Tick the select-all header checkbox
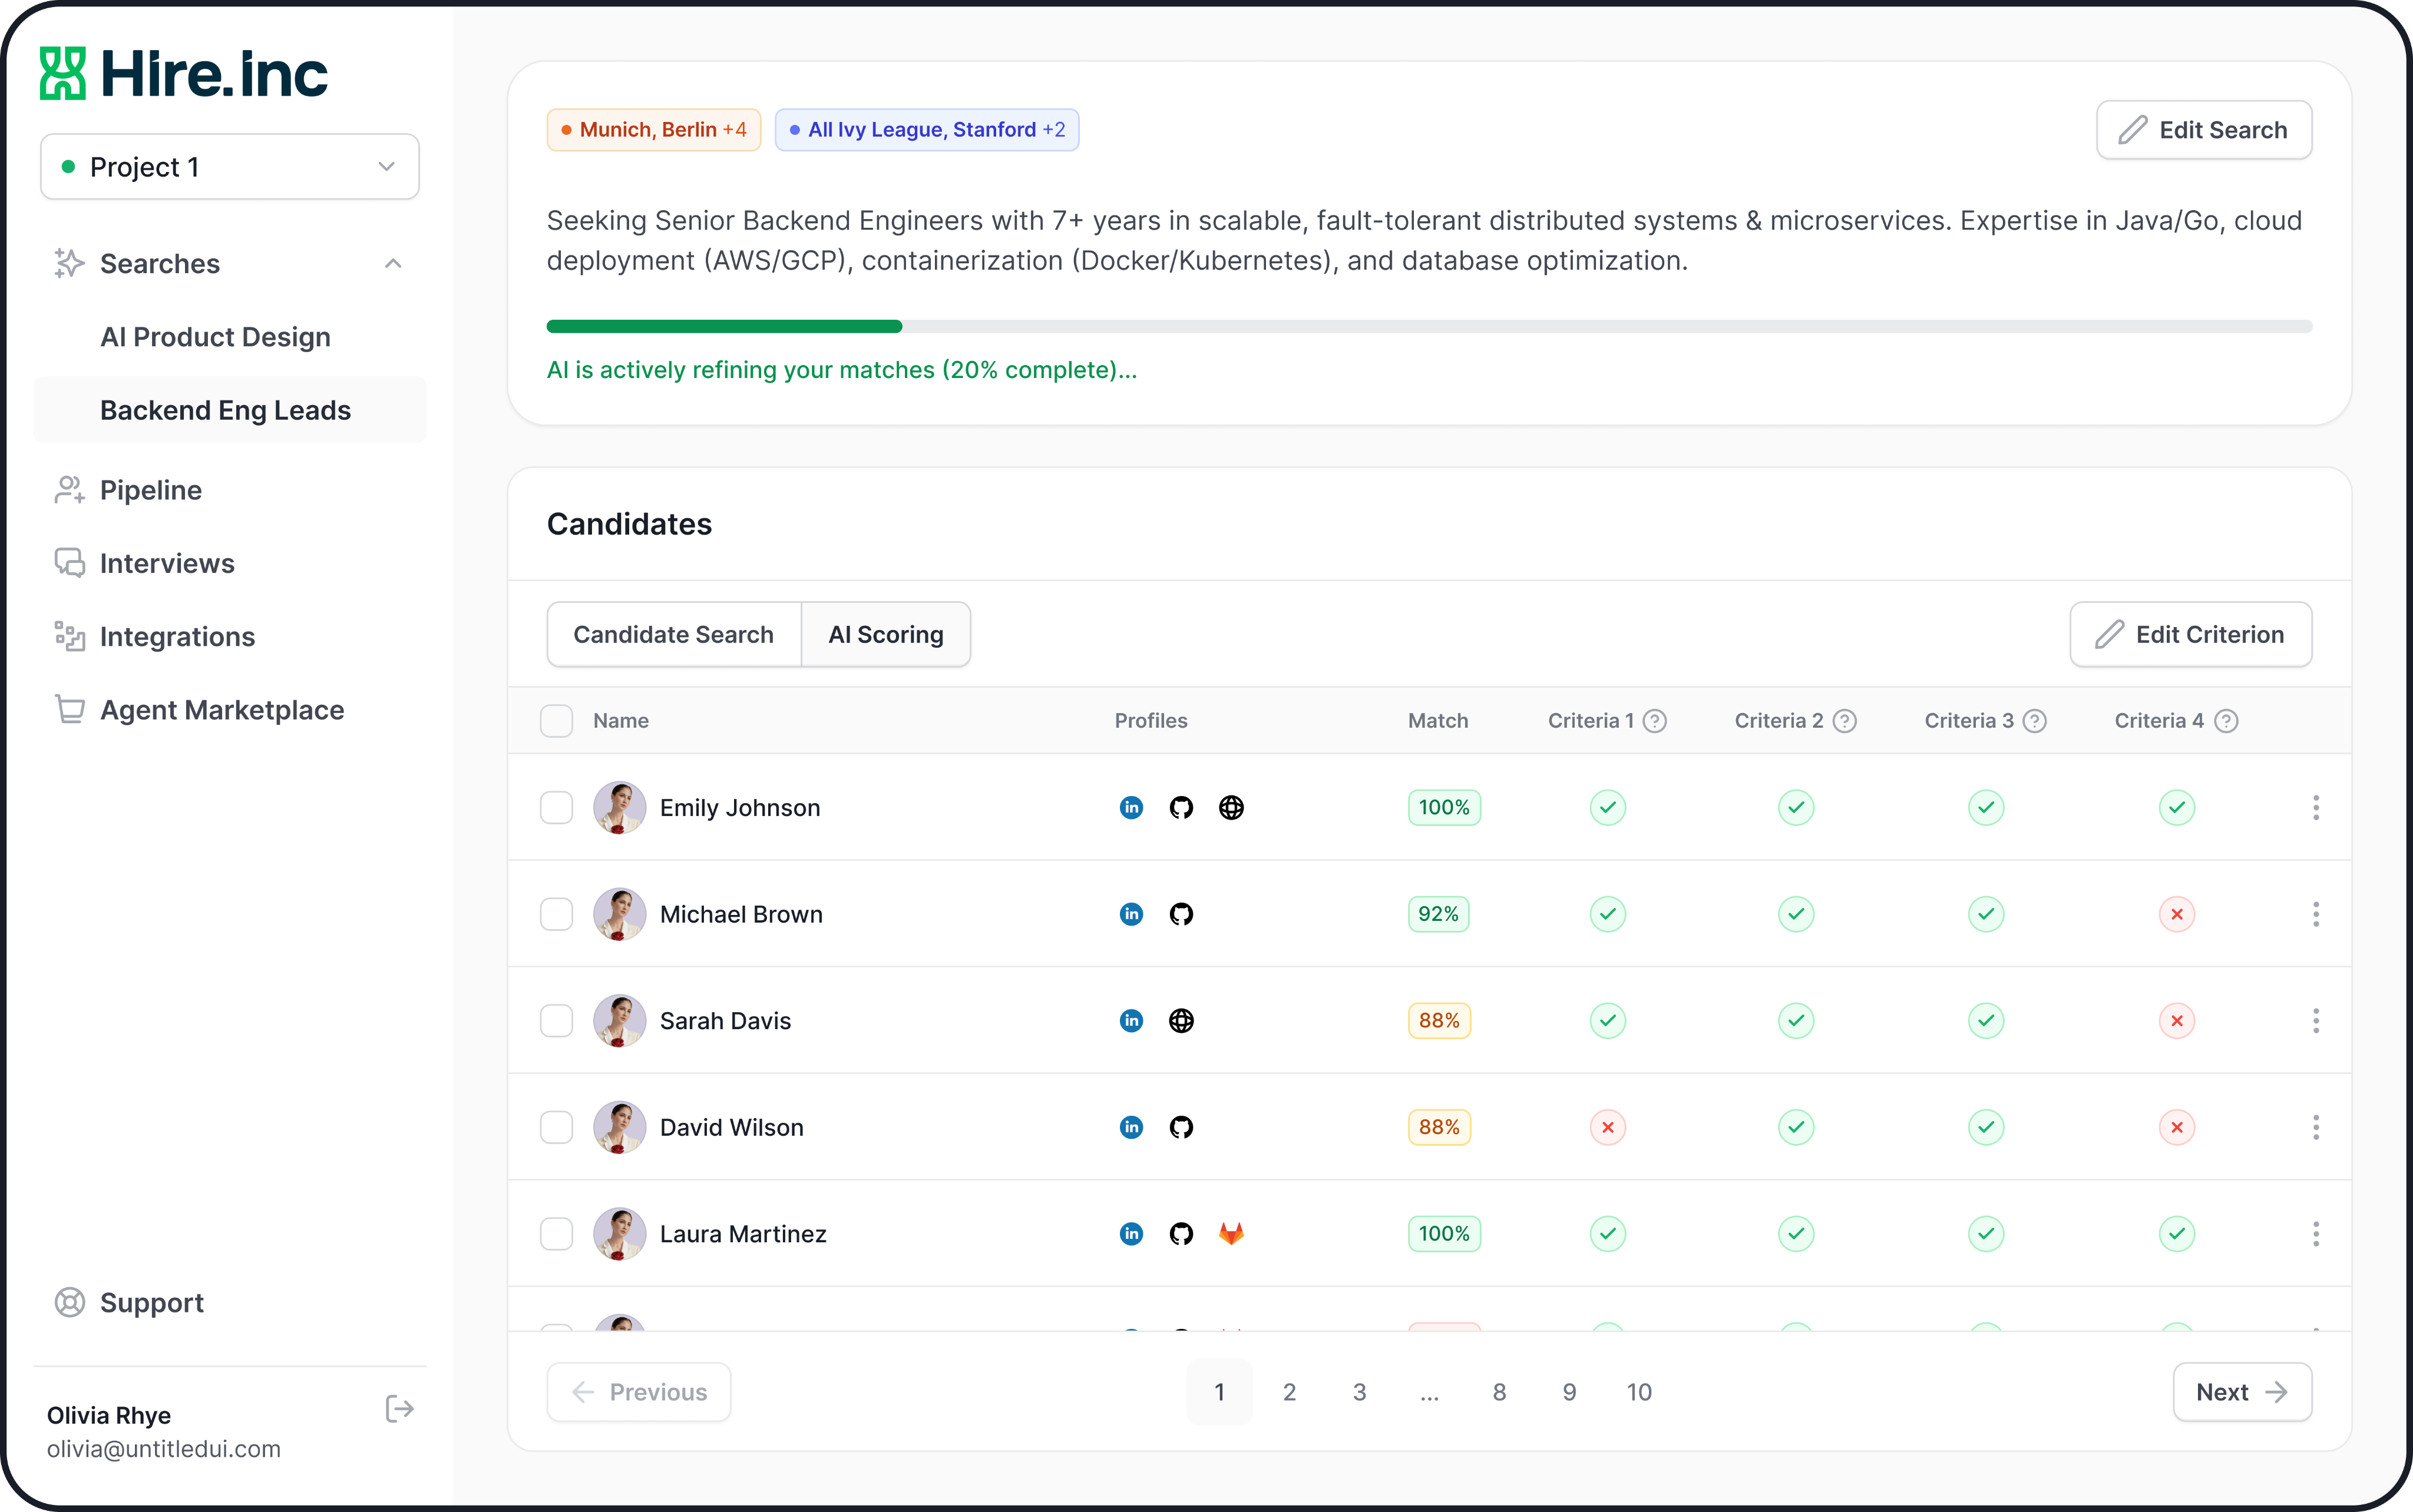 [556, 721]
